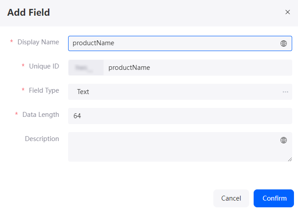The image size is (298, 210).
Task: Click the Data Length label
Action: point(41,115)
